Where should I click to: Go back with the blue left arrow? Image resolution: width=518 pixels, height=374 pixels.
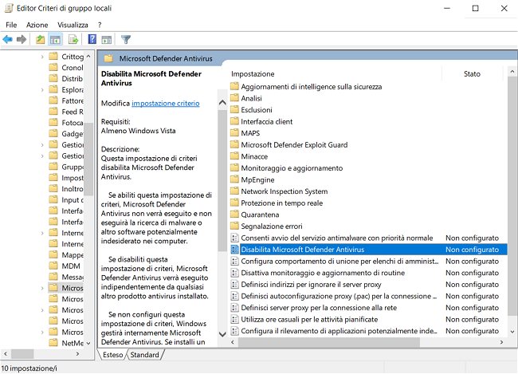7,40
